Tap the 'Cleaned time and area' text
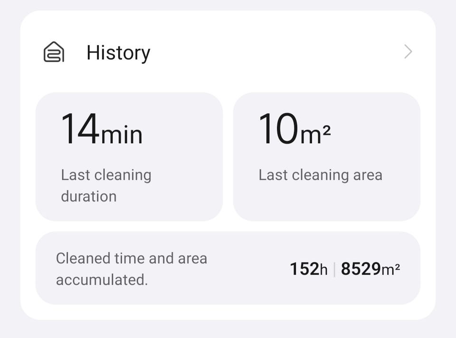456x338 pixels. 132,258
